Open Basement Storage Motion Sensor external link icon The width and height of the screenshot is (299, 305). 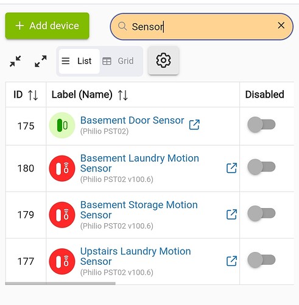pyautogui.click(x=231, y=214)
